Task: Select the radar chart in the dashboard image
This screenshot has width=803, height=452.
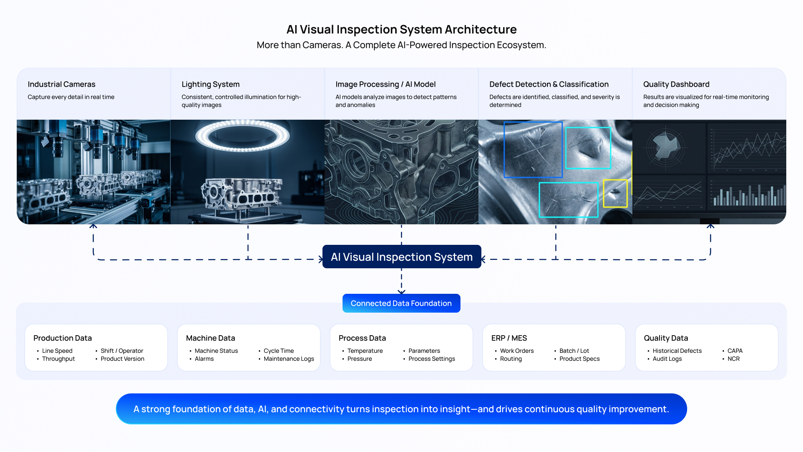Action: point(666,146)
